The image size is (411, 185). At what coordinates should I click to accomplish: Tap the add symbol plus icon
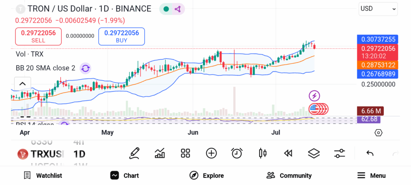click(x=211, y=153)
